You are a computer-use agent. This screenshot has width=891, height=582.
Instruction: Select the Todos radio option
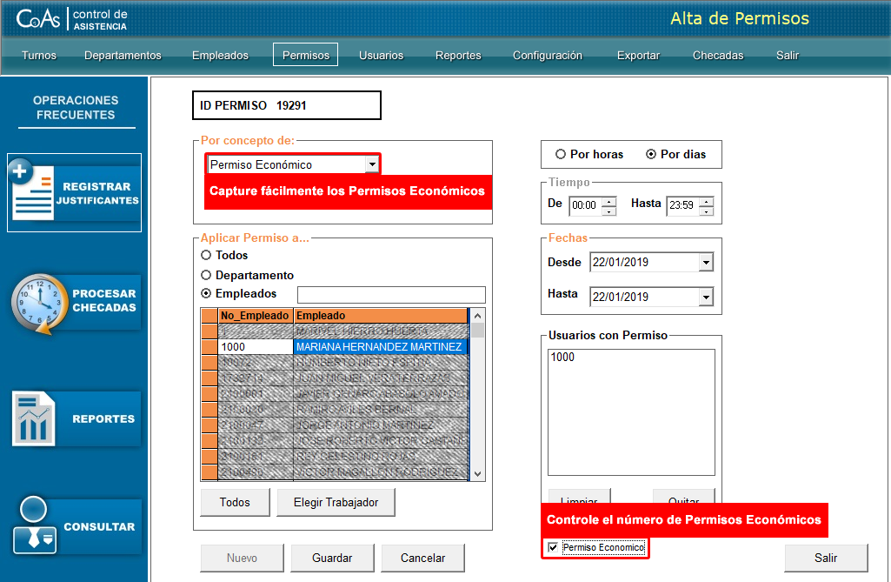[x=206, y=255]
